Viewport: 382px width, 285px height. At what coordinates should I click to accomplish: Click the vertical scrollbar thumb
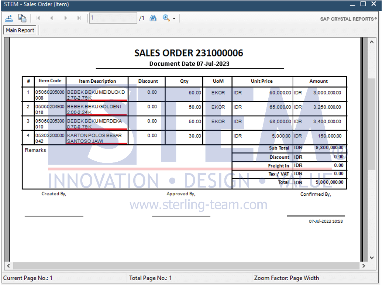(372, 124)
